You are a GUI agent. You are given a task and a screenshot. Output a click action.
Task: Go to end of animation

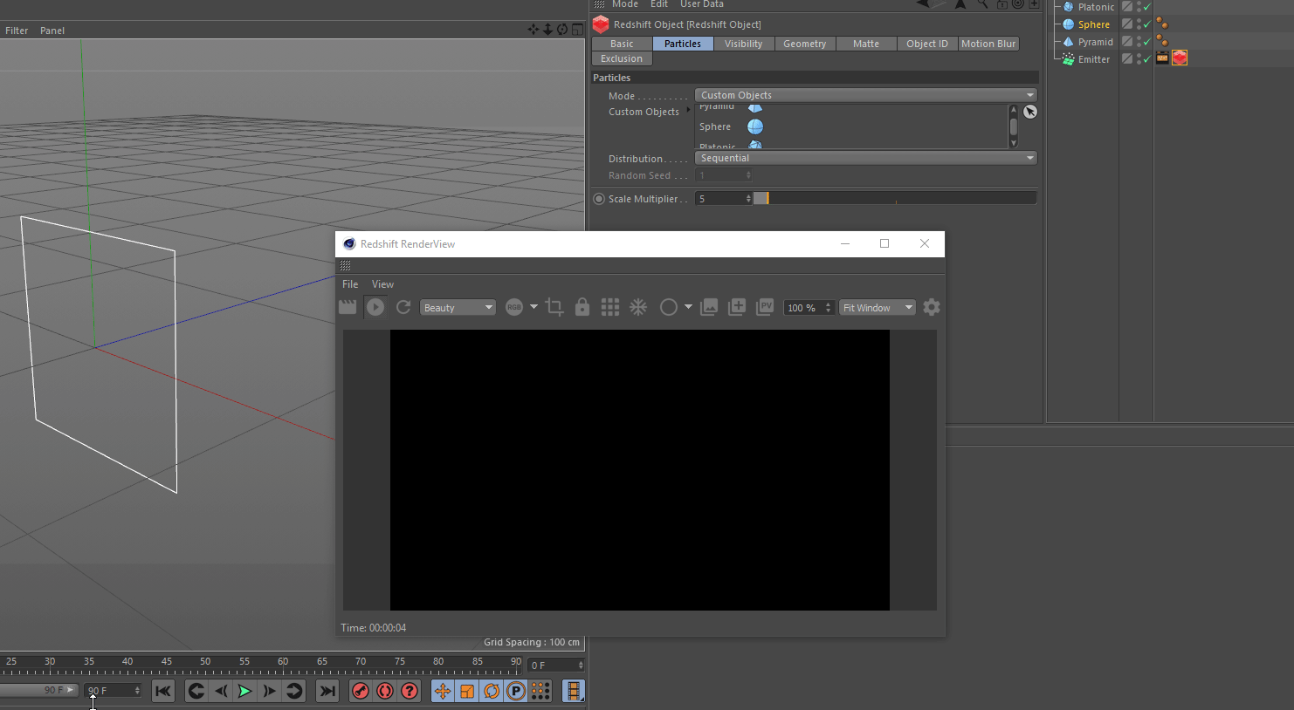tap(327, 691)
